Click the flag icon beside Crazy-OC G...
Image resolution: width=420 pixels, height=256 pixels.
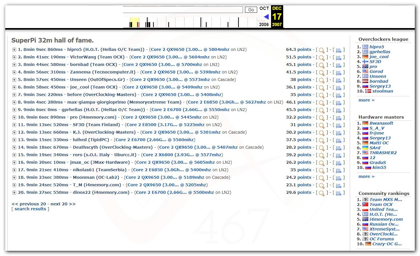(368, 244)
